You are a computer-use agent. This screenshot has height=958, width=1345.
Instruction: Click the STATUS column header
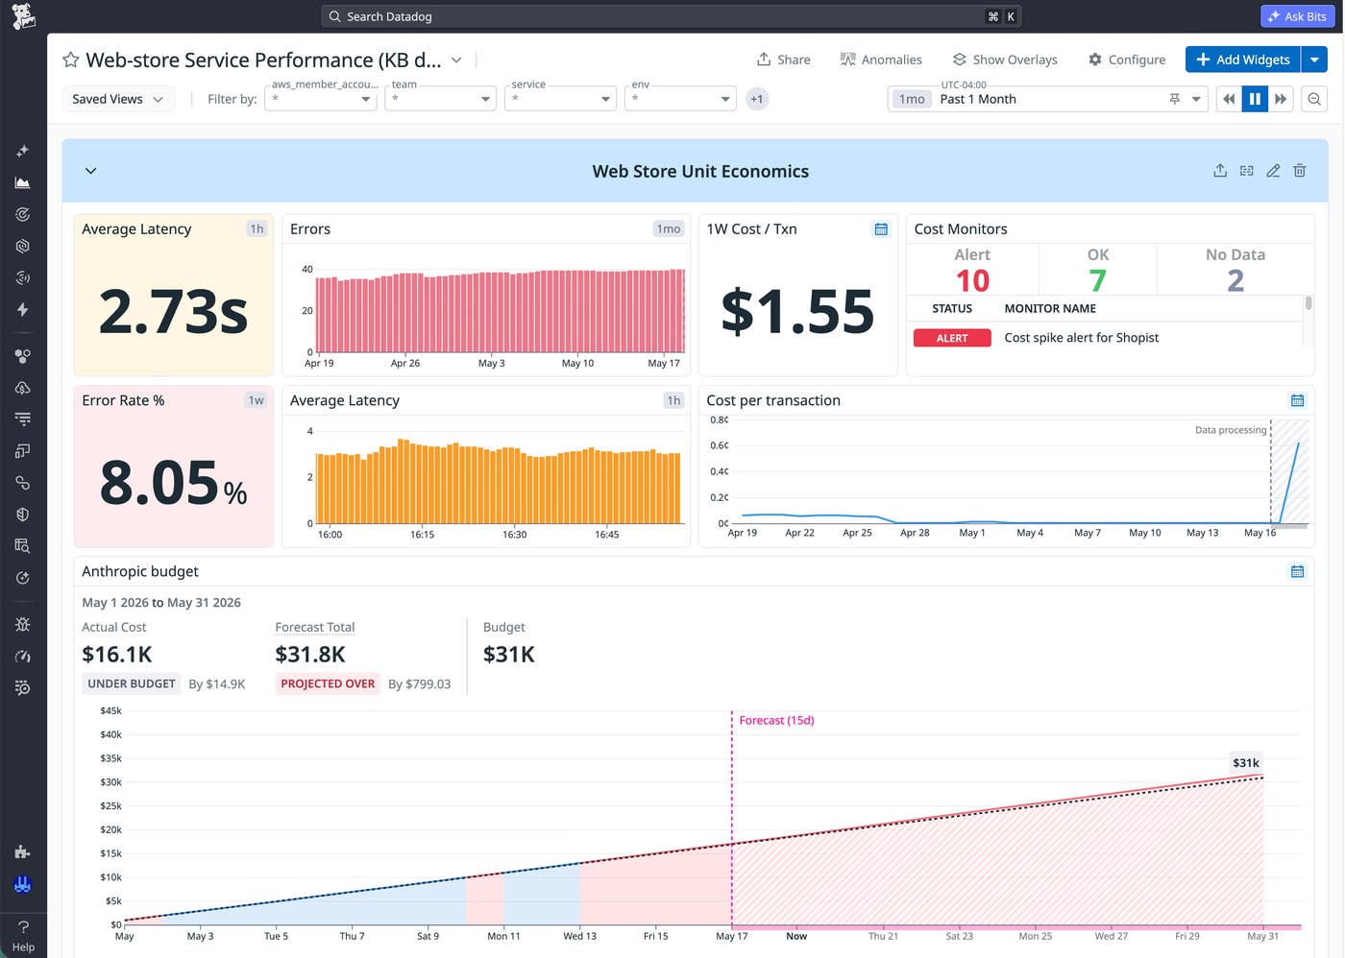click(952, 308)
